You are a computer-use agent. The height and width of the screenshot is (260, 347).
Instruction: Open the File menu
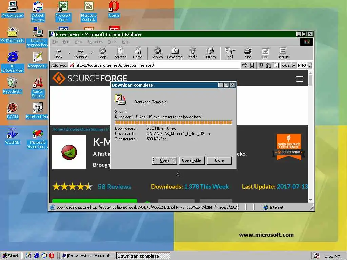55,42
